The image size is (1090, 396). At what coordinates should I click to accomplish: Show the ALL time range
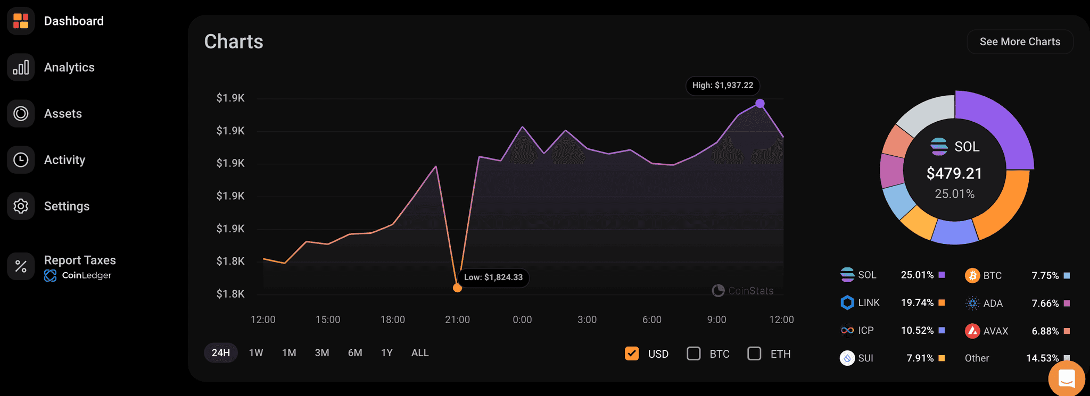tap(419, 353)
